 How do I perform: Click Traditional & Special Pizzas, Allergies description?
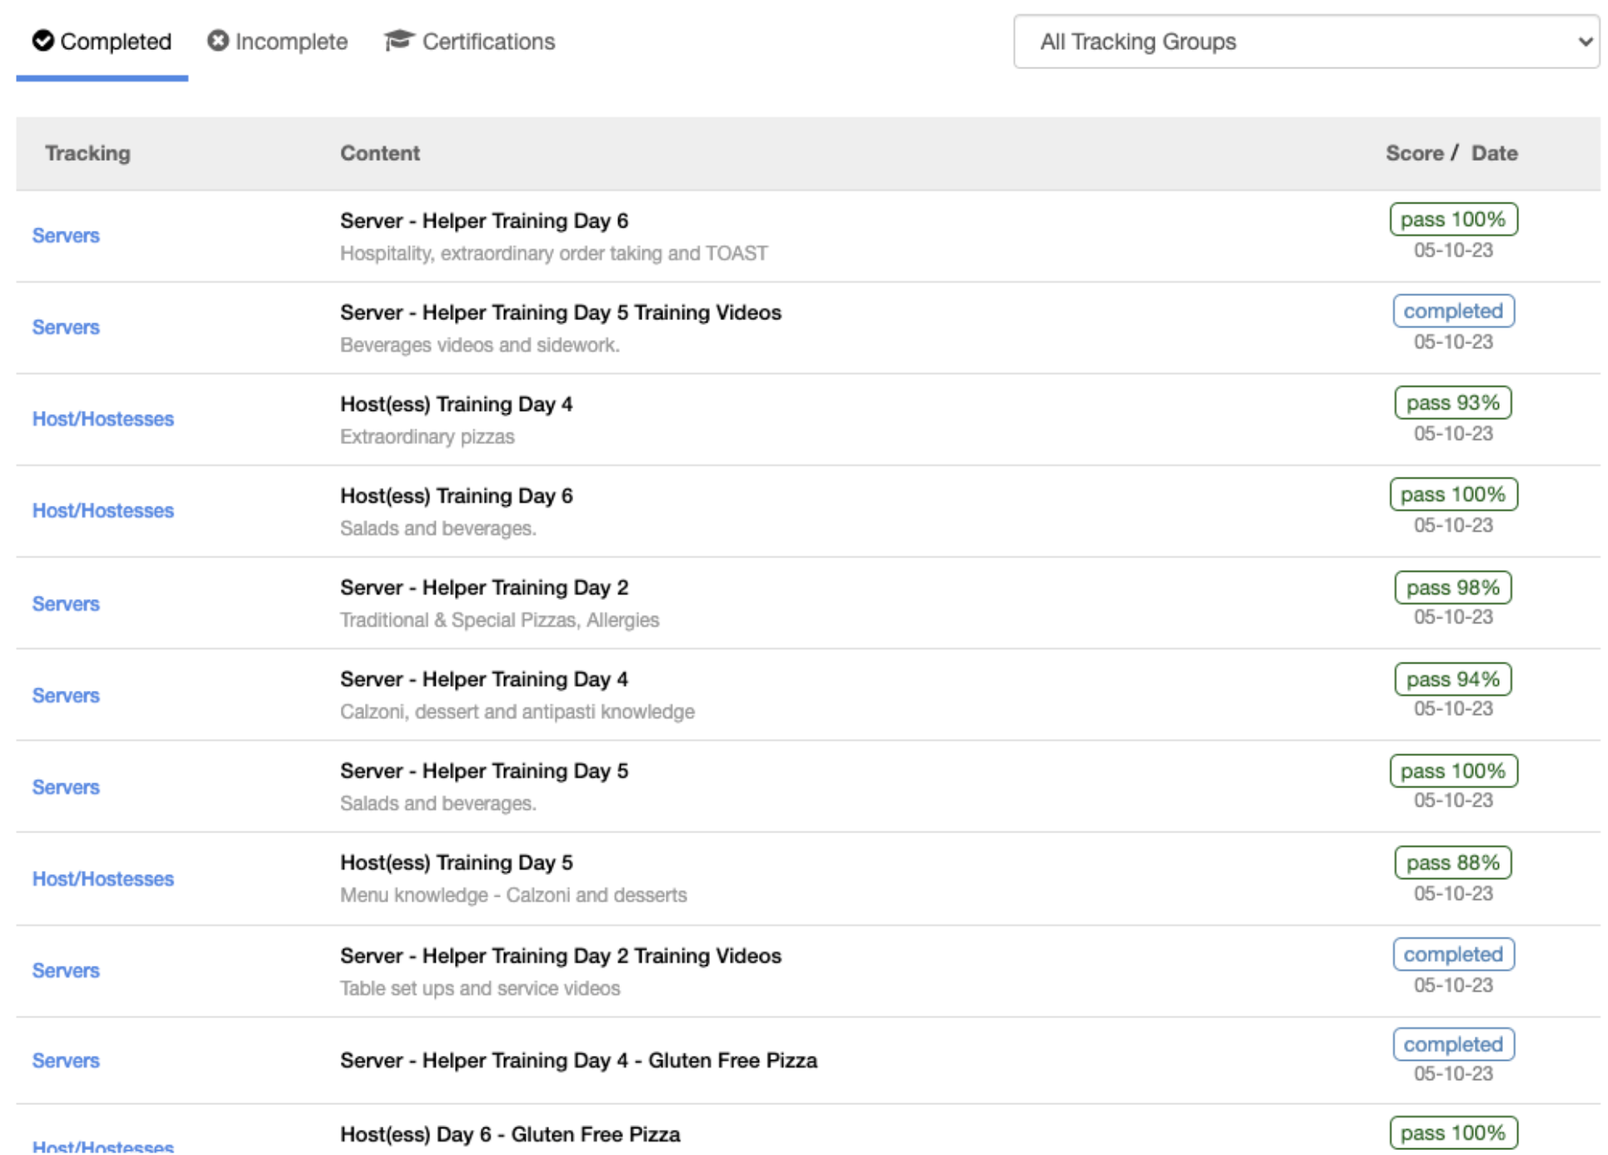(x=499, y=620)
